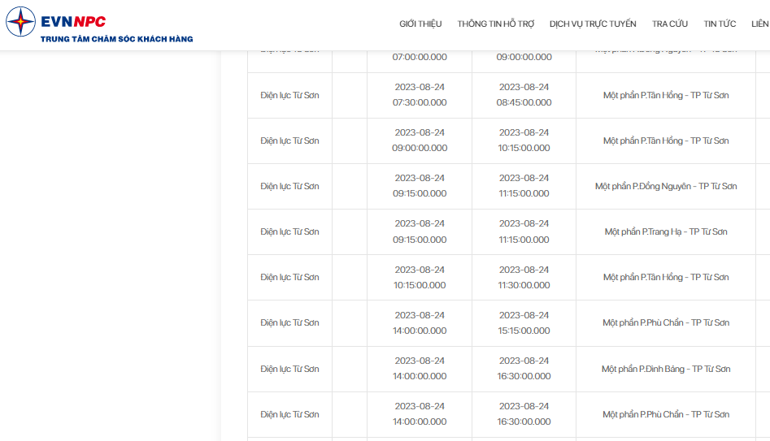Viewport: 770px width, 441px height.
Task: Select 16:30 end time in the P.Đình Bảng row
Action: point(524,369)
